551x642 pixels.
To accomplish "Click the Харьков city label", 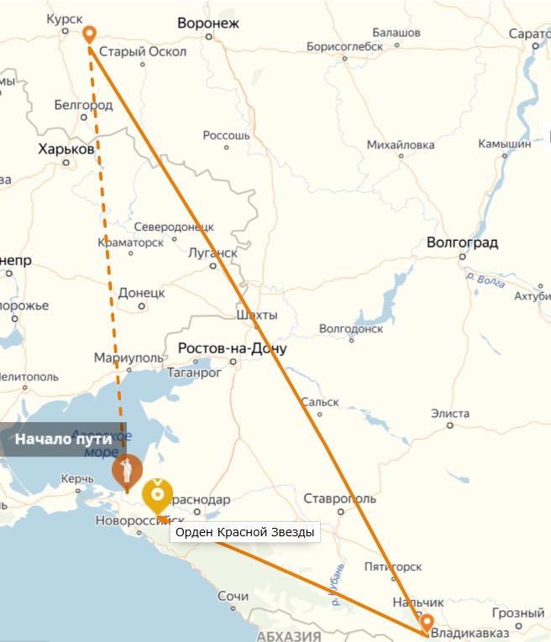I will pos(66,149).
